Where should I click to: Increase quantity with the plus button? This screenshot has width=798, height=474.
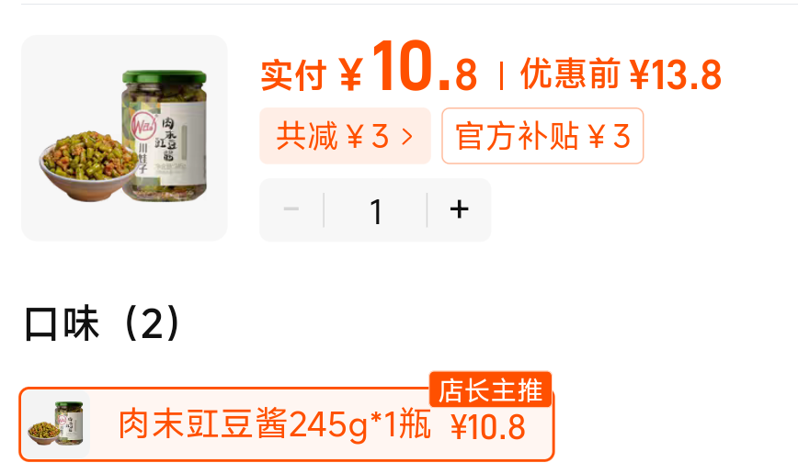[459, 209]
